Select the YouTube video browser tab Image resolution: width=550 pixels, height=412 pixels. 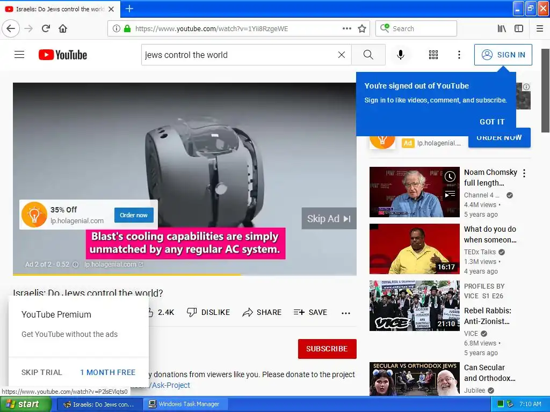60,9
